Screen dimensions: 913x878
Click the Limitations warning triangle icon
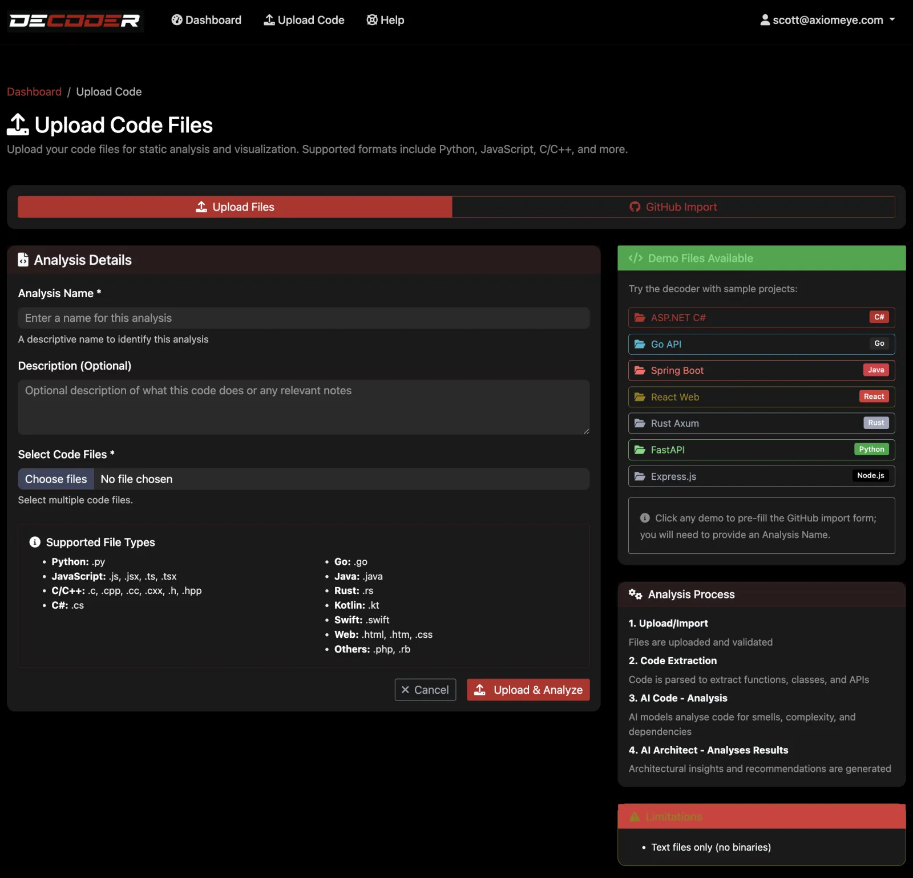point(635,817)
